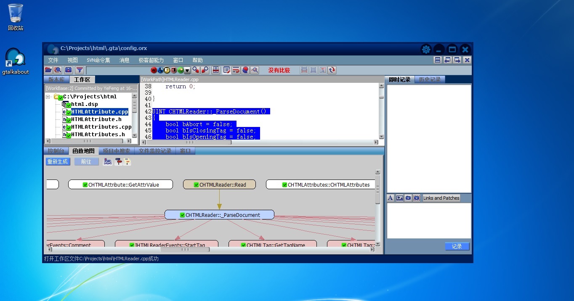This screenshot has width=574, height=301.
Task: Click the CHTMLReader::_ParseDocument function node
Action: tap(219, 215)
